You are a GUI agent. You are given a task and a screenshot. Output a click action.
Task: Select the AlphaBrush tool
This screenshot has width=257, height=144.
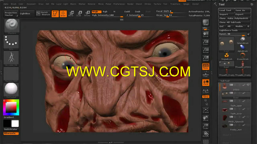coord(243,48)
